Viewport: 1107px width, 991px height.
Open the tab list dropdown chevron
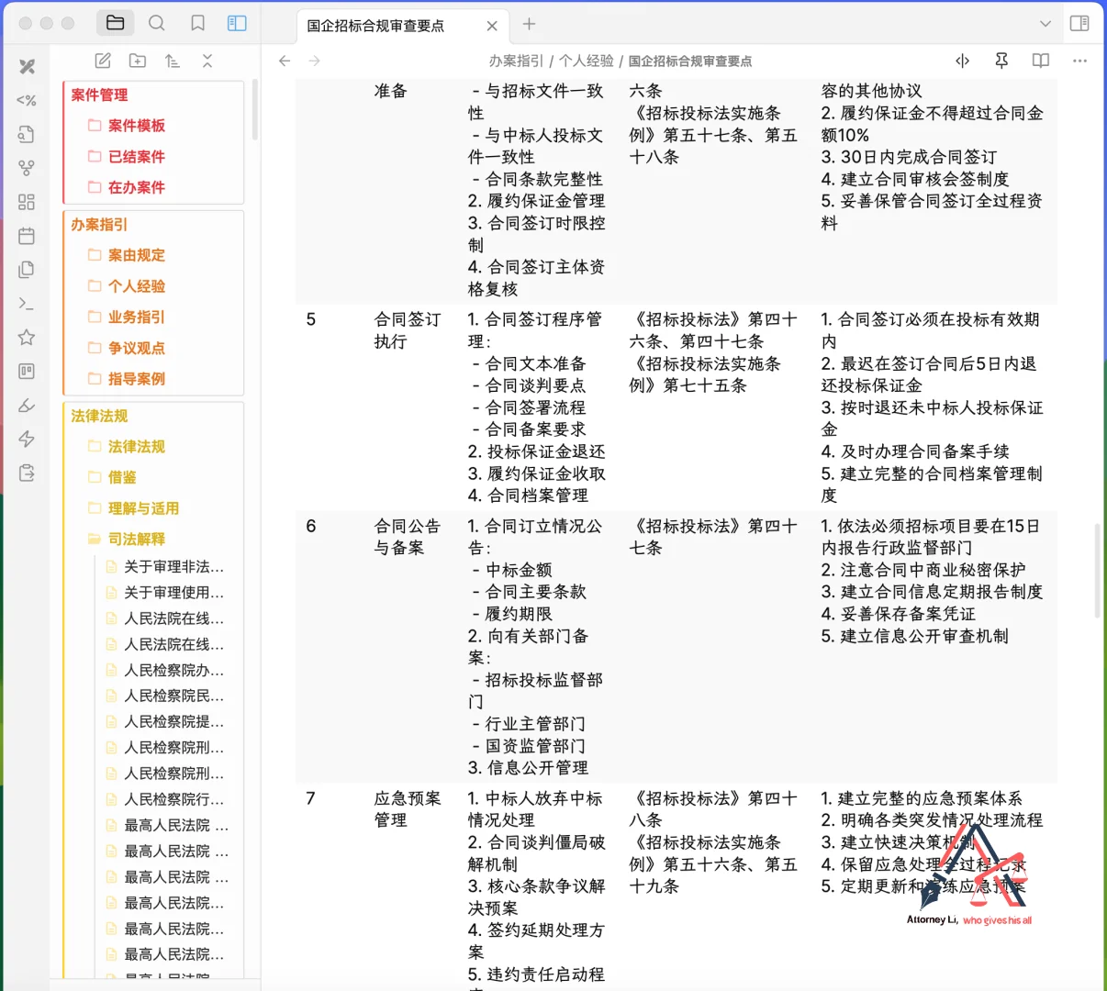coord(1045,23)
